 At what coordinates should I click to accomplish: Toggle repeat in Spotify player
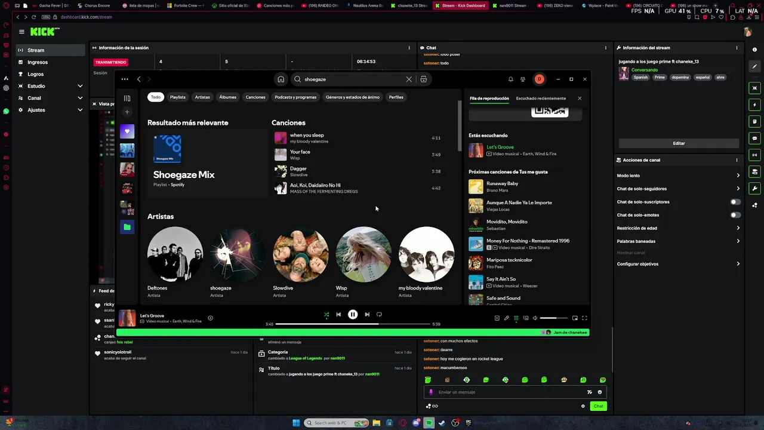379,314
